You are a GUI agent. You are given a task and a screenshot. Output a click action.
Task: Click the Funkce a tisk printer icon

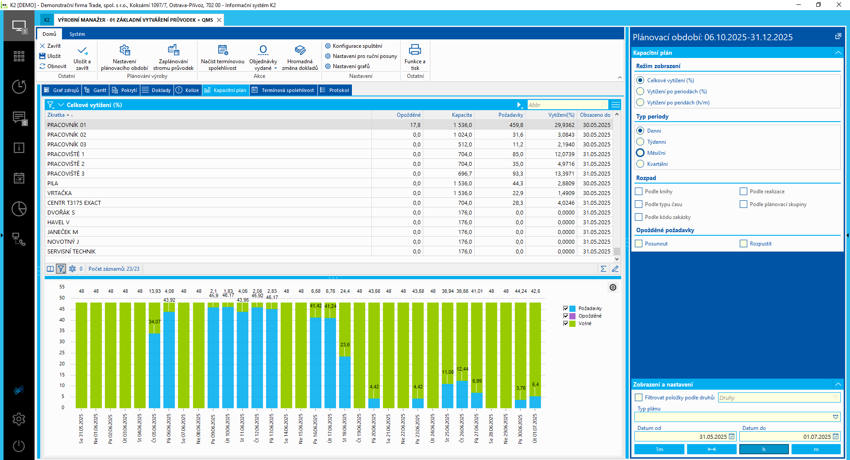pyautogui.click(x=415, y=50)
